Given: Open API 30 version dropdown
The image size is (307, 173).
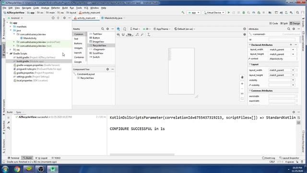Looking at the screenshot, I should click(x=147, y=29).
